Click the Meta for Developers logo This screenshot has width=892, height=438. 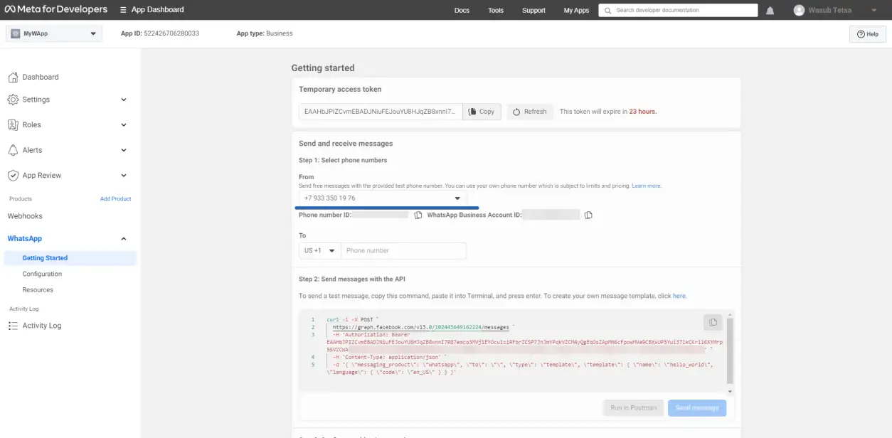point(56,10)
